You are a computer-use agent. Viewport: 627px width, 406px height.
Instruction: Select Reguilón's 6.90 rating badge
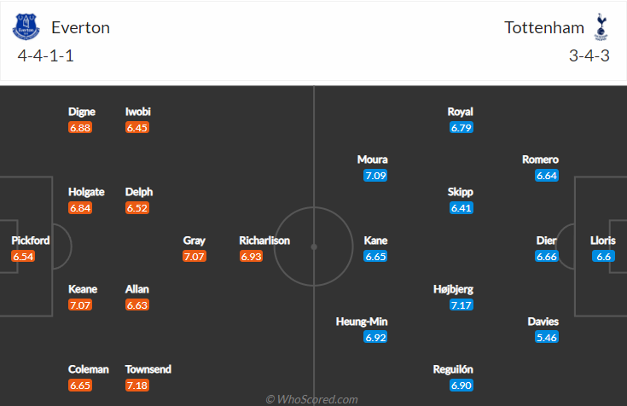pos(461,386)
